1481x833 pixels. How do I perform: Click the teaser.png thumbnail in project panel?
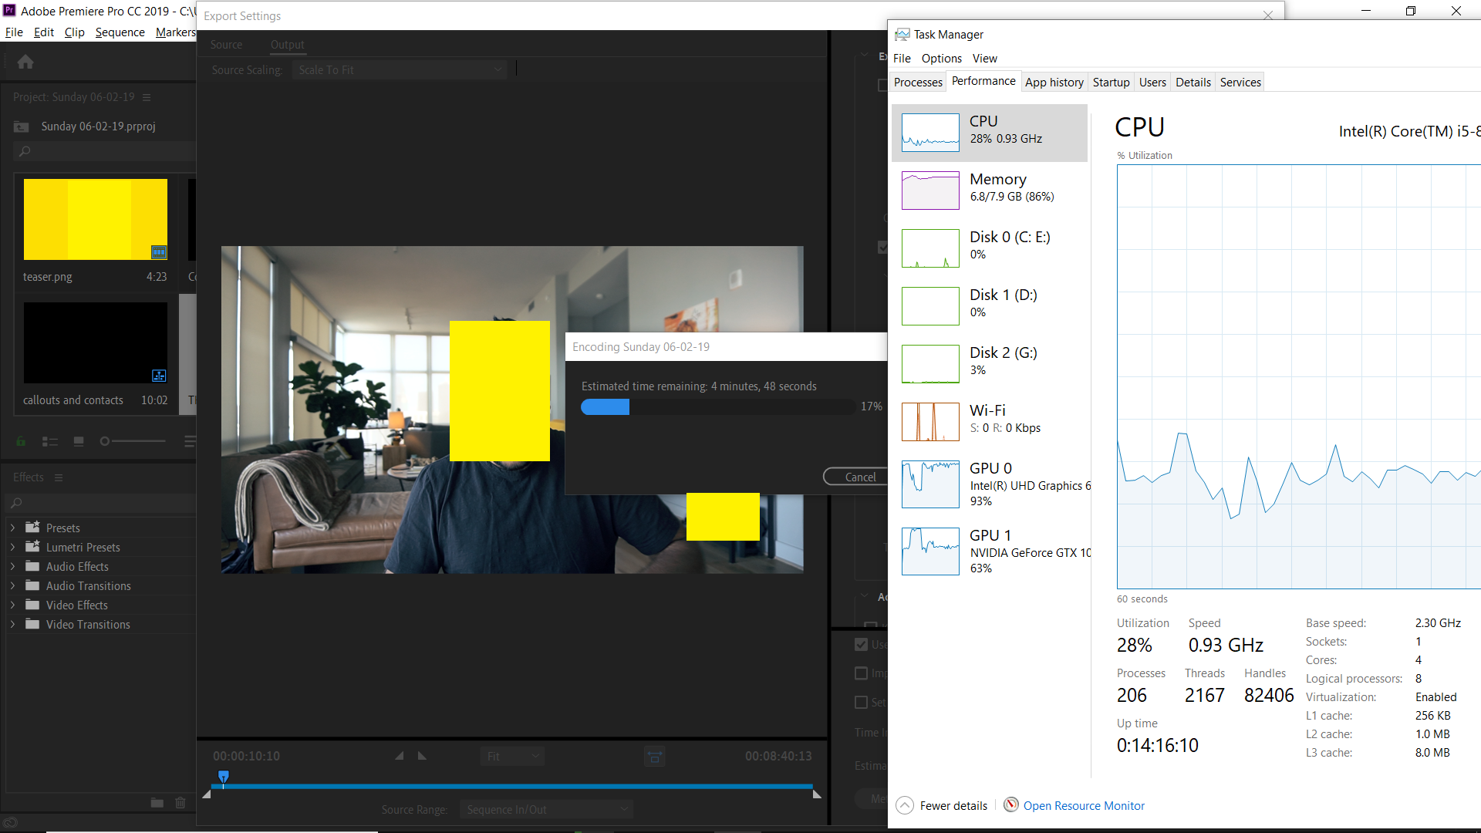95,220
